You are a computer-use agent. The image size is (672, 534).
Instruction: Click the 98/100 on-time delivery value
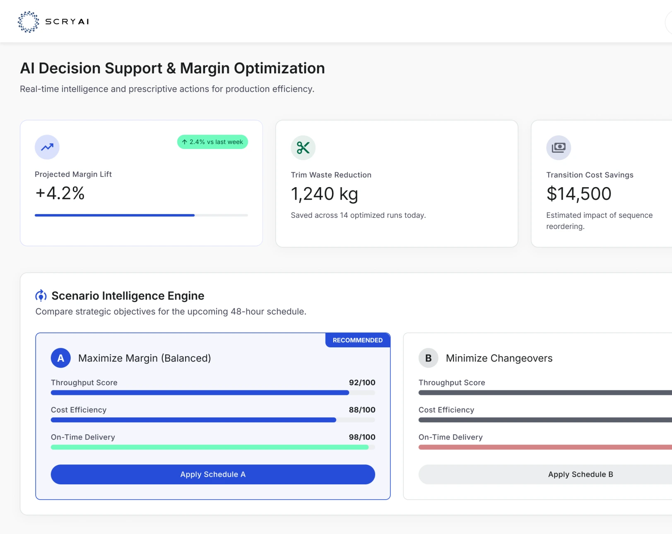pos(362,437)
